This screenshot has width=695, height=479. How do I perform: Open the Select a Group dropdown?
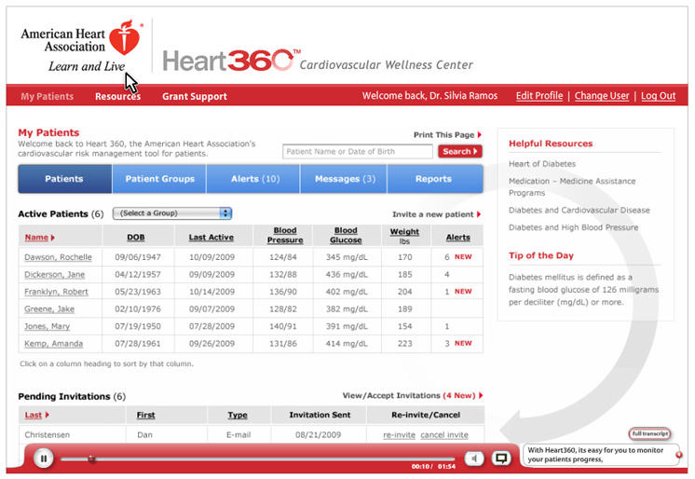(x=172, y=213)
